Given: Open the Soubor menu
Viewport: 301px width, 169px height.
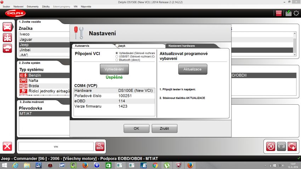Looking at the screenshot, I should click(x=6, y=6).
